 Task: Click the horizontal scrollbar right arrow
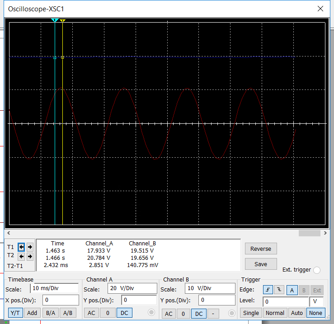tap(325, 233)
